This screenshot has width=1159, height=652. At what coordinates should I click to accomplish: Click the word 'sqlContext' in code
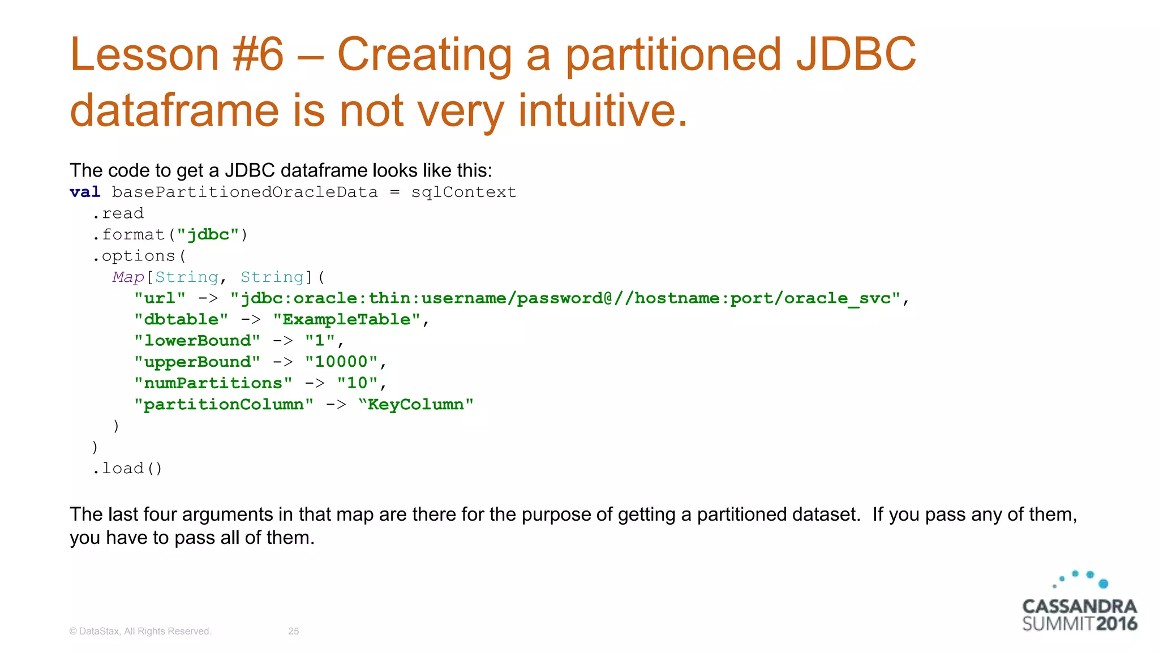(463, 192)
